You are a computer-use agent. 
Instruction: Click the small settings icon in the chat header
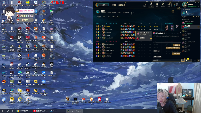point(180,33)
